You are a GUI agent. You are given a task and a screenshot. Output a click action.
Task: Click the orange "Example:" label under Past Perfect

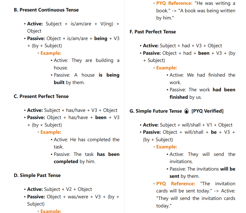click(x=166, y=68)
